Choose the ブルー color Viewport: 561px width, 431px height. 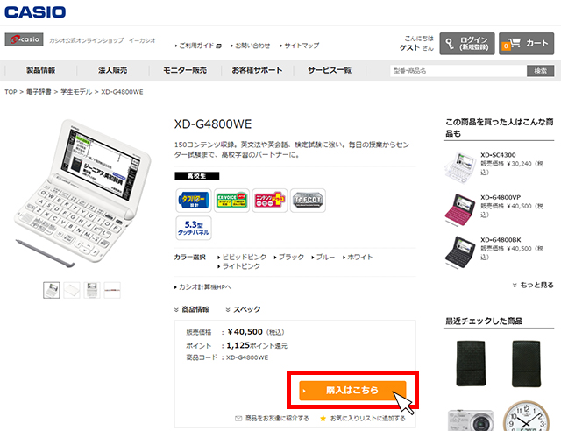coord(323,257)
